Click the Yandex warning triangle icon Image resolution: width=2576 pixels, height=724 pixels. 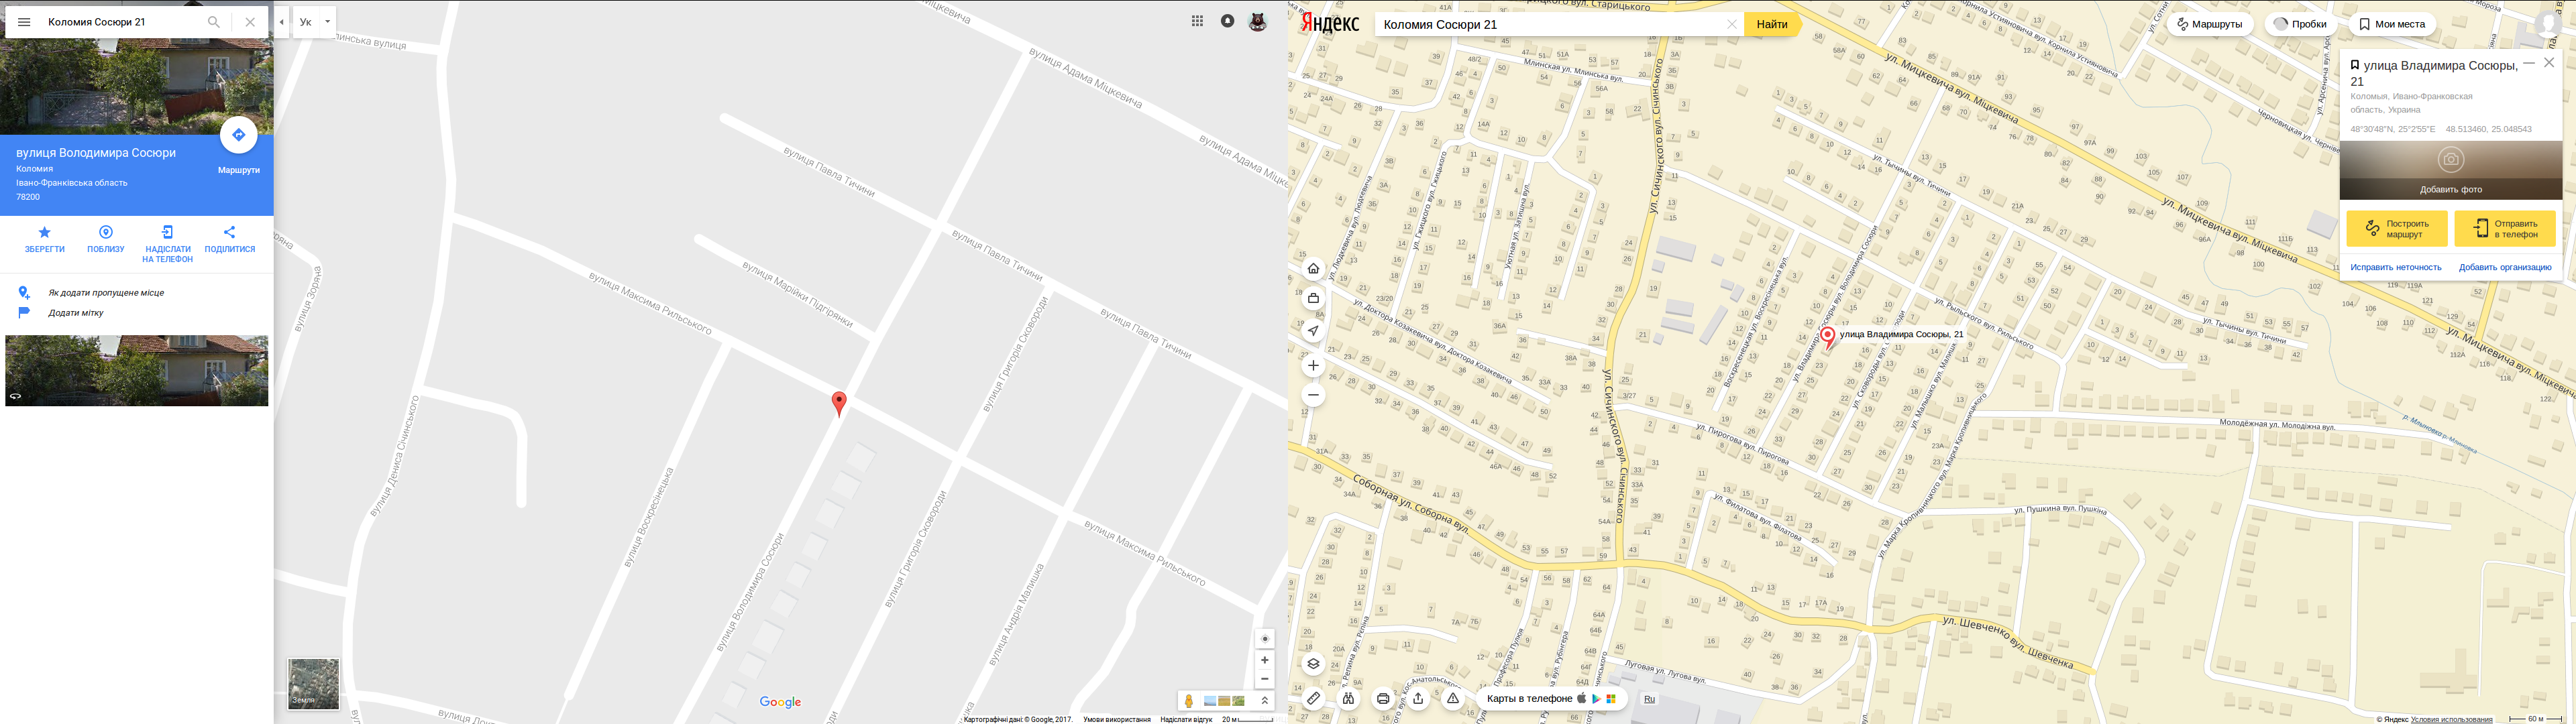pyautogui.click(x=1453, y=699)
